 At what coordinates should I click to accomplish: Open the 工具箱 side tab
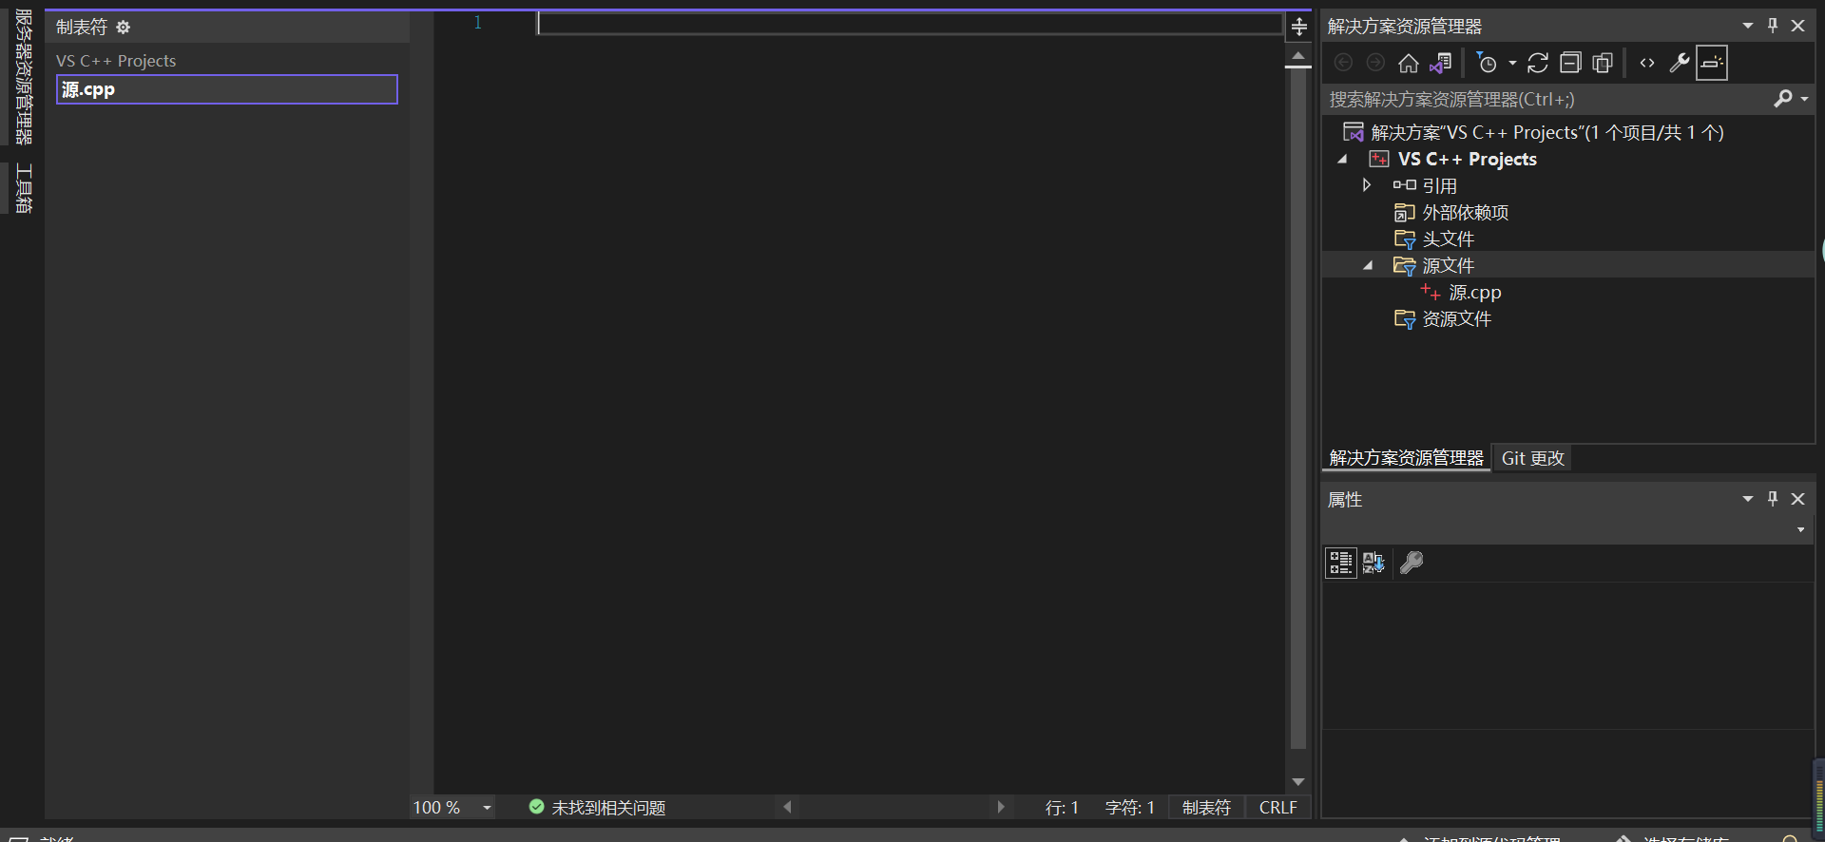24,188
